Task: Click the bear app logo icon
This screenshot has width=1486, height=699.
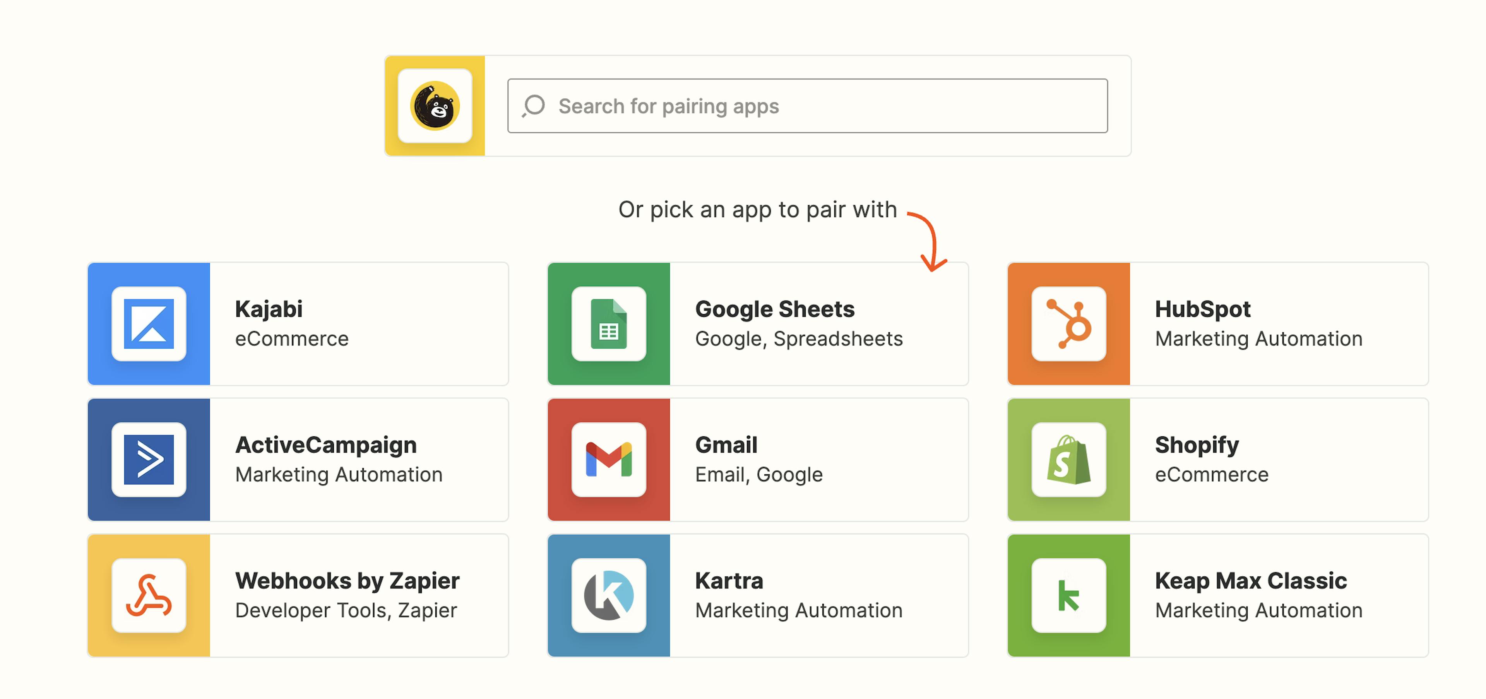Action: tap(435, 106)
